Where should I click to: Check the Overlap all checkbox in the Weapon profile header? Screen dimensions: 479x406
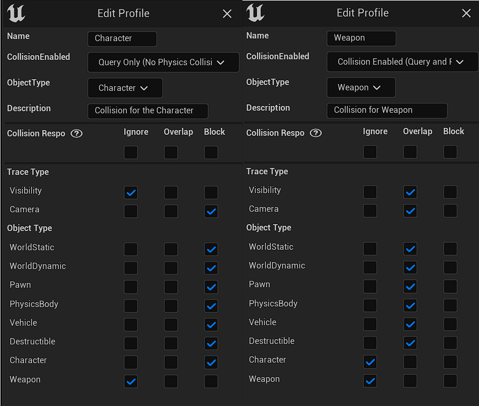click(x=410, y=152)
